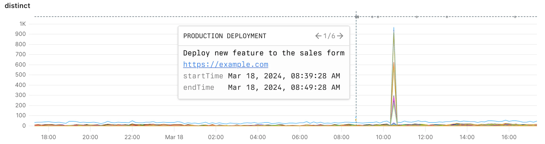Click the 100 y-axis label

coord(21,115)
